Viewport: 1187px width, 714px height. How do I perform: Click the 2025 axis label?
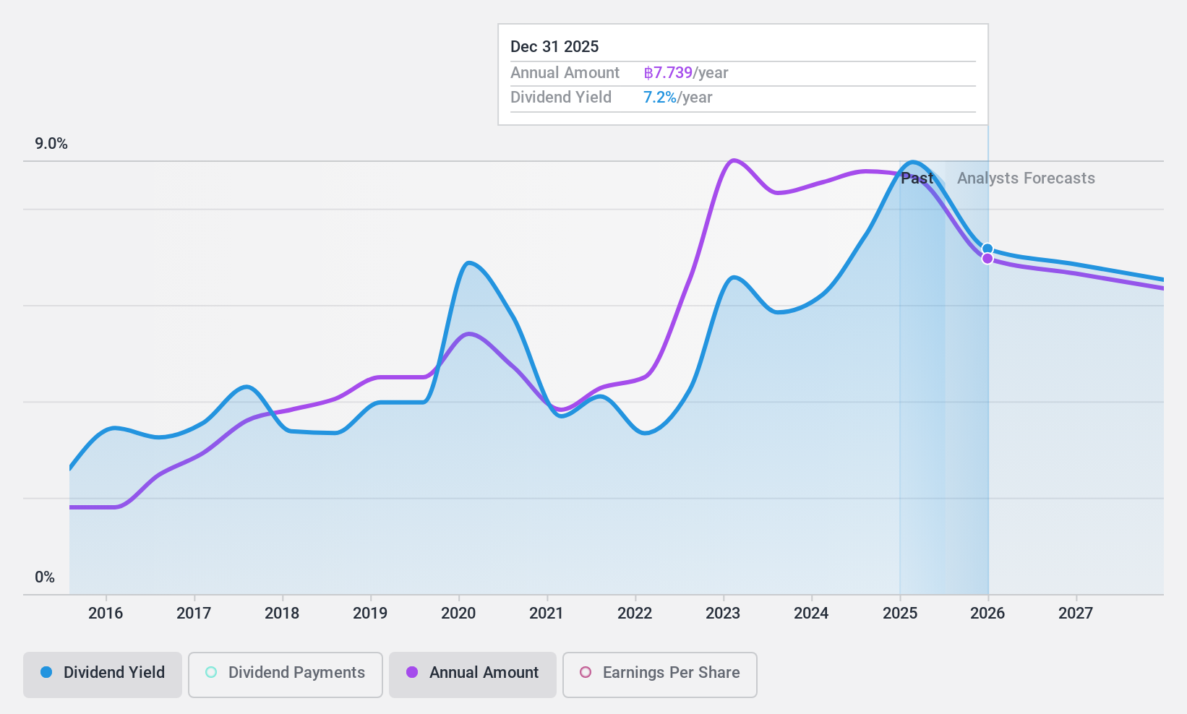point(900,614)
